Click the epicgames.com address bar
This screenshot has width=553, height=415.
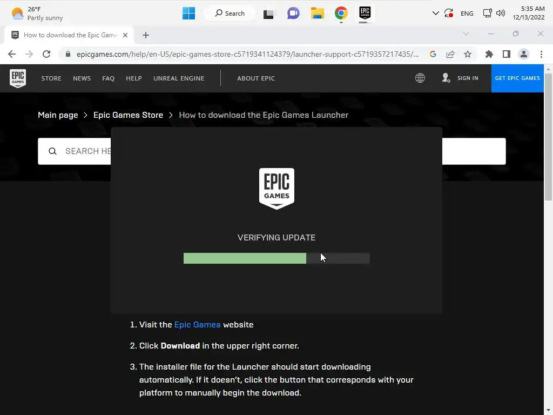[247, 54]
